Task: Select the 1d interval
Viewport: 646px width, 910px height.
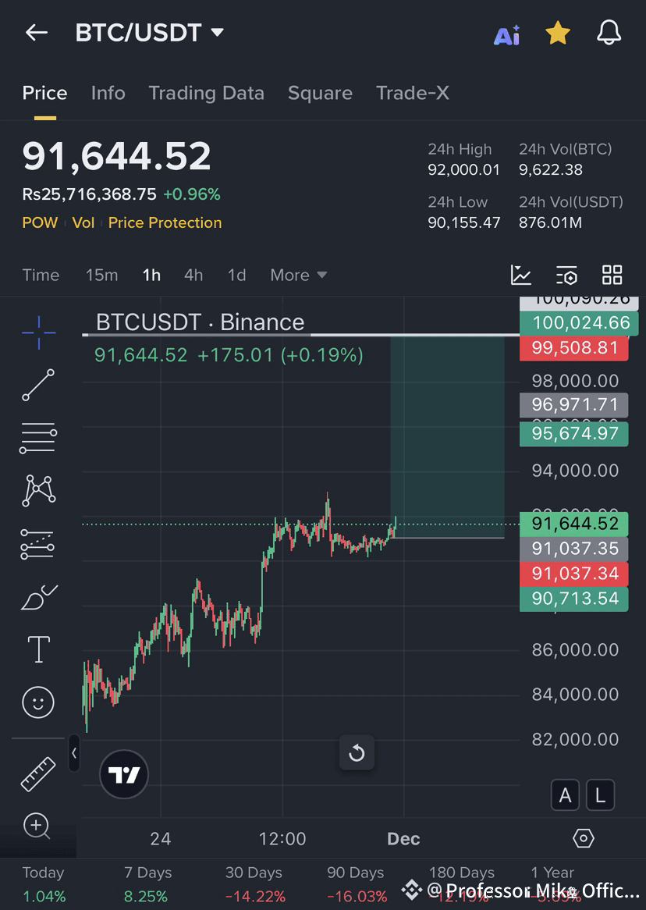Action: 237,275
